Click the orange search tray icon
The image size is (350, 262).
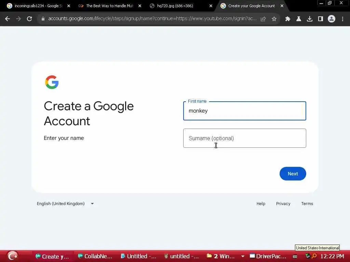tap(314, 256)
